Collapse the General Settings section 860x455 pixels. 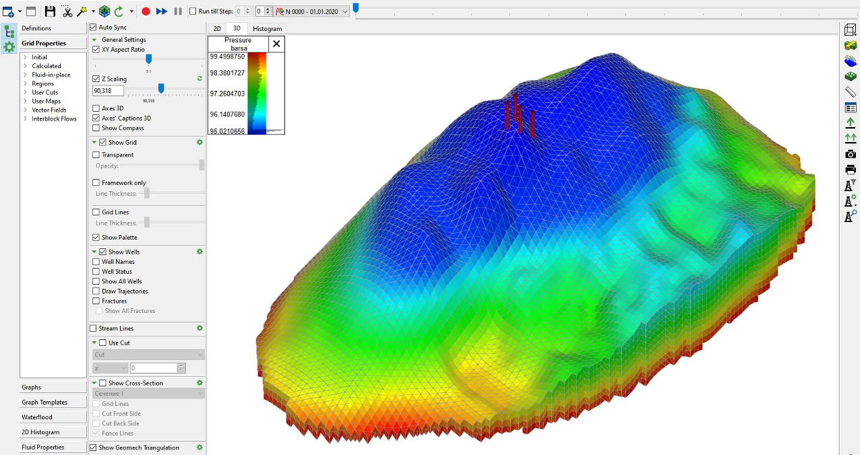click(x=94, y=40)
